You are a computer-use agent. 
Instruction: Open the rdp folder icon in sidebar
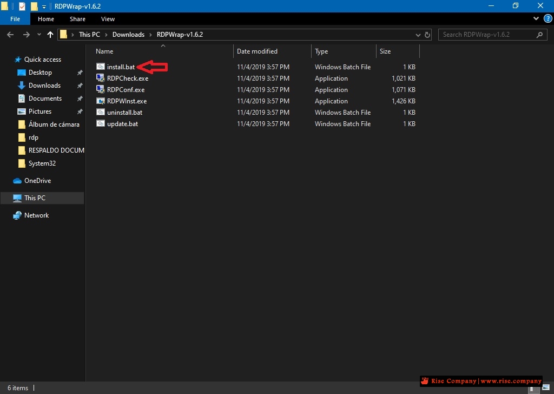coord(22,137)
